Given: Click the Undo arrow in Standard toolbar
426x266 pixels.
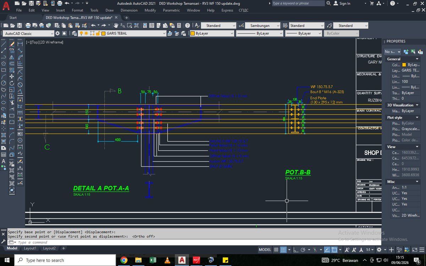Looking at the screenshot, I should click(x=93, y=26).
